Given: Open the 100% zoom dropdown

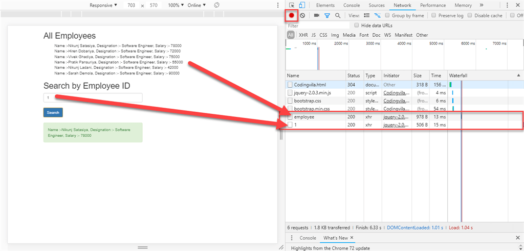Looking at the screenshot, I should tap(176, 5).
